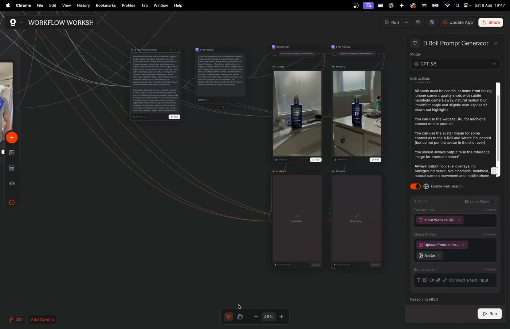Click Run button in side panel bottom
This screenshot has width=510, height=329.
click(490, 314)
